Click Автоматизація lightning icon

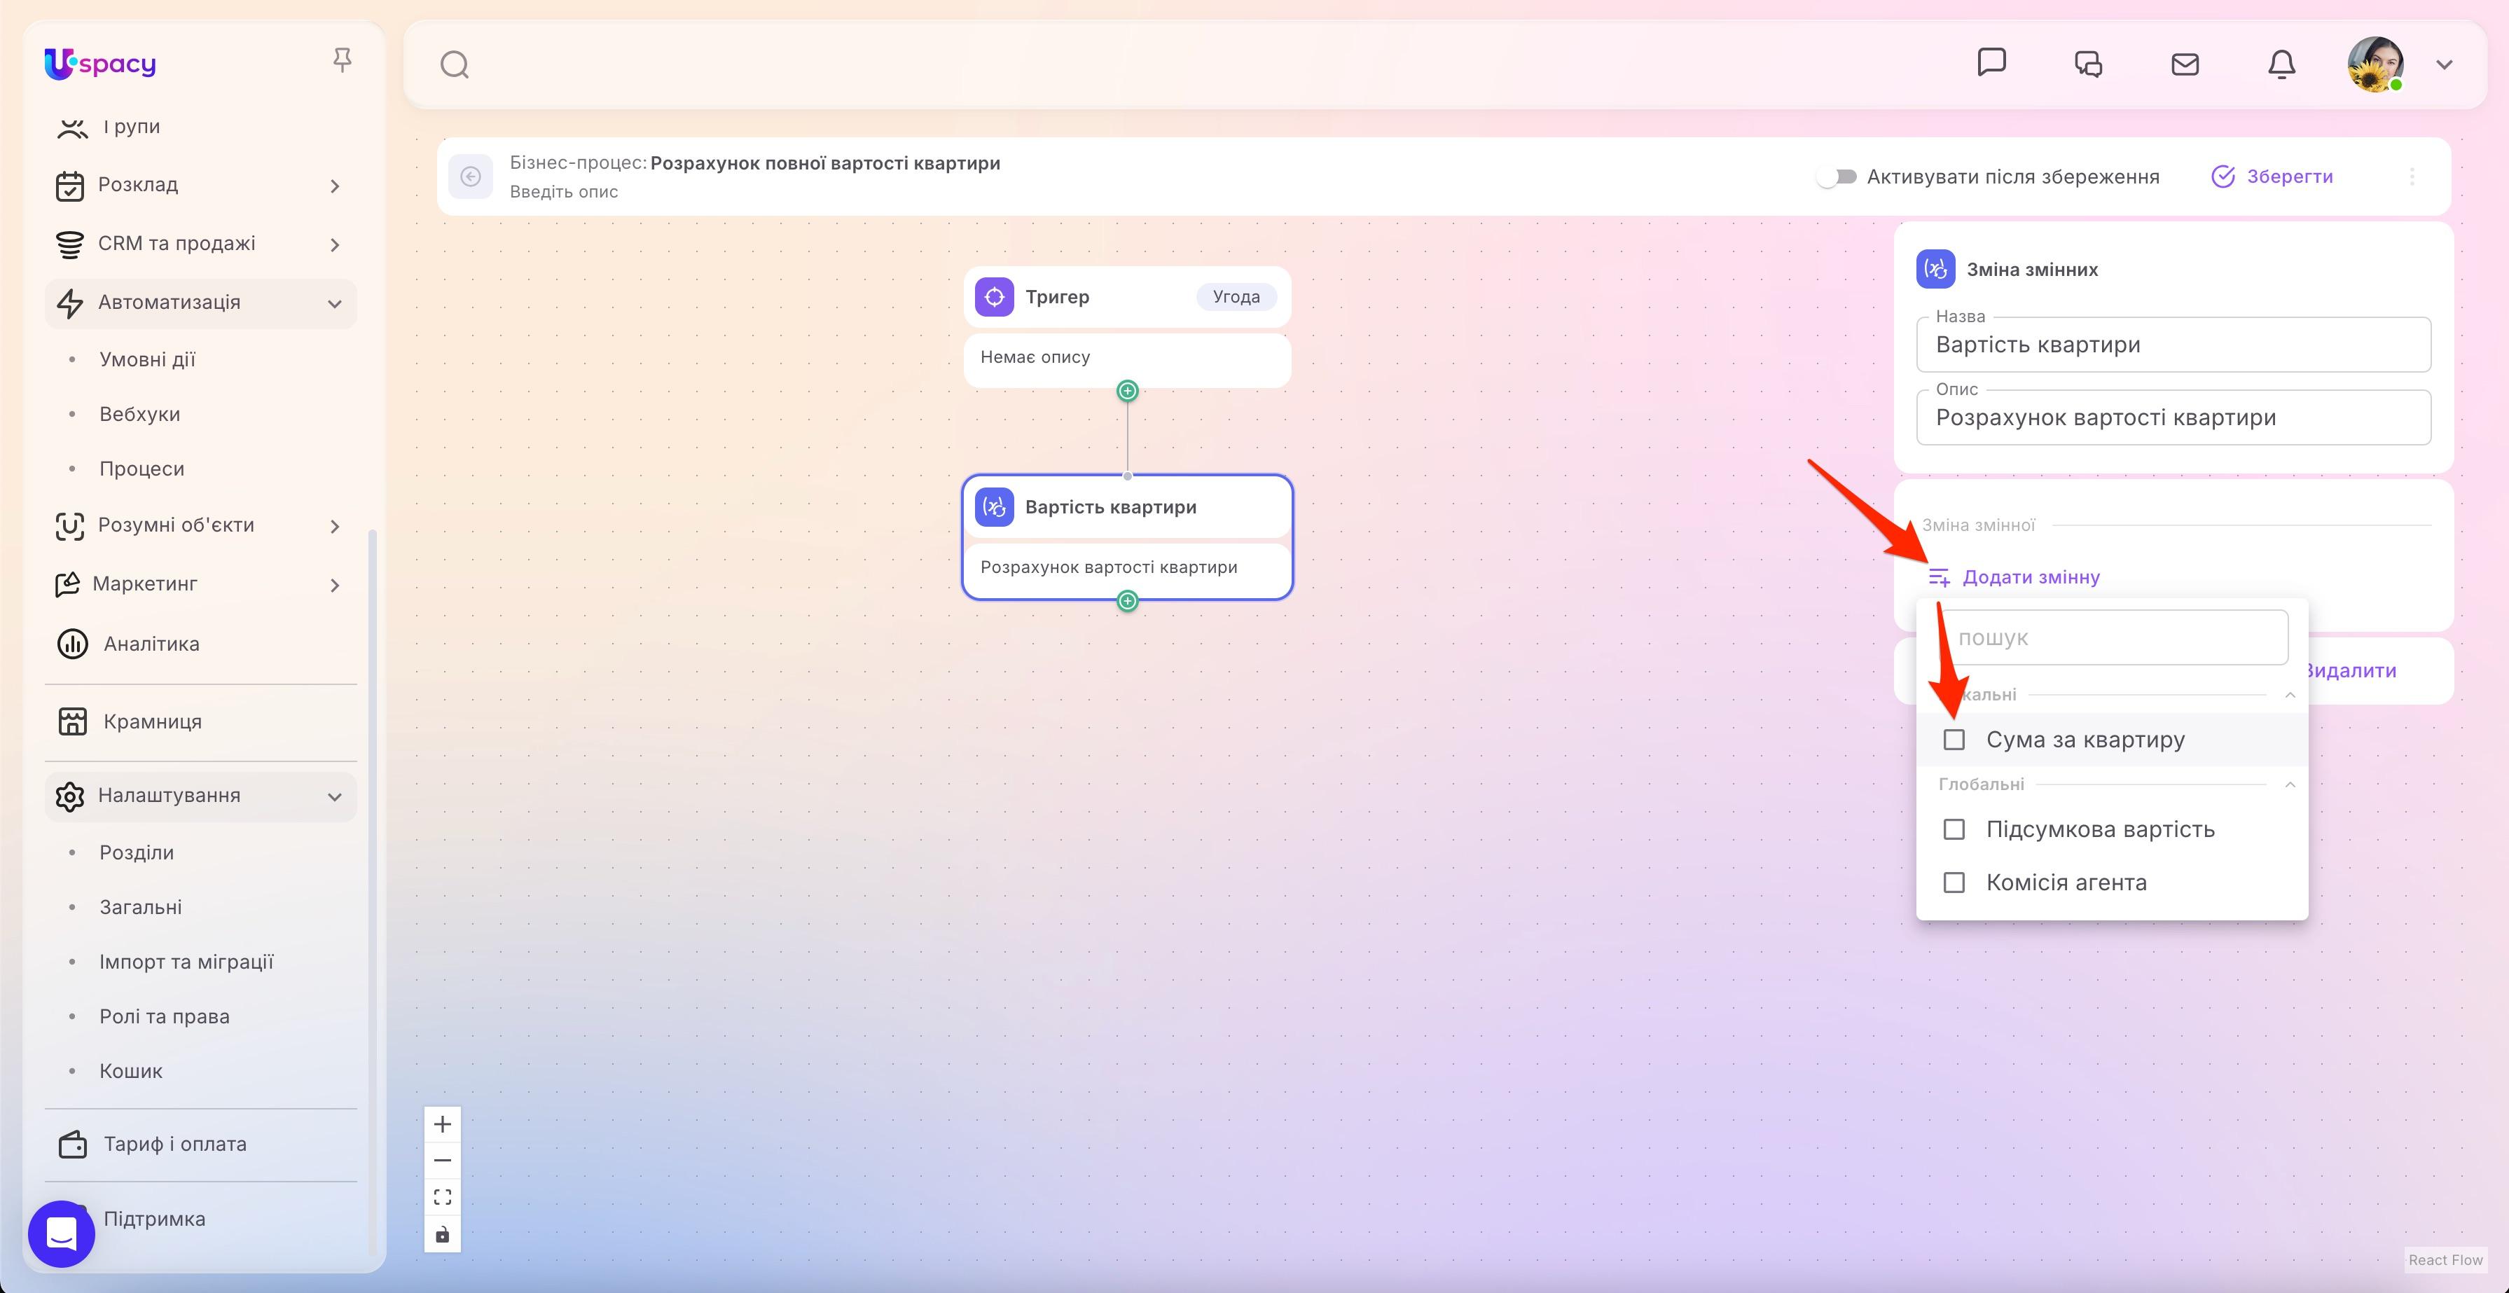pos(70,303)
